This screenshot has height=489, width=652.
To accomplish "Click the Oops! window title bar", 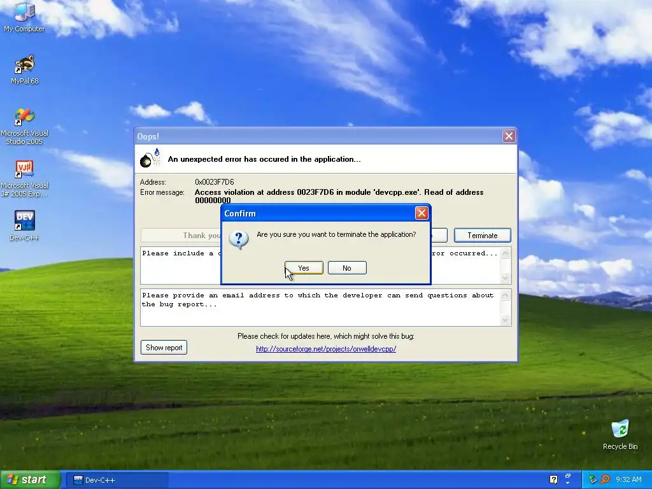I will pos(318,136).
